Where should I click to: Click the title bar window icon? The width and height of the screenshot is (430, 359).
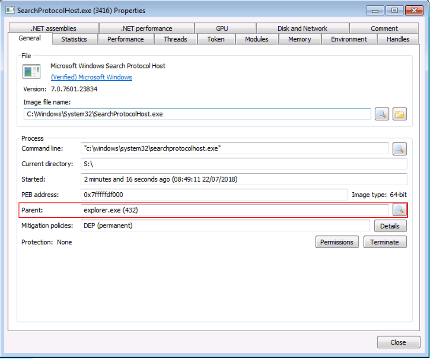tap(10, 10)
